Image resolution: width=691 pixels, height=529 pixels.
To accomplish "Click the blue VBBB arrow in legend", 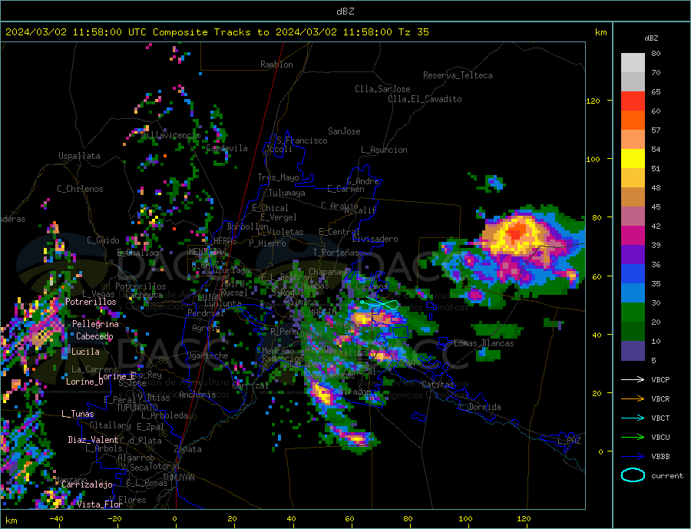I will click(x=633, y=457).
